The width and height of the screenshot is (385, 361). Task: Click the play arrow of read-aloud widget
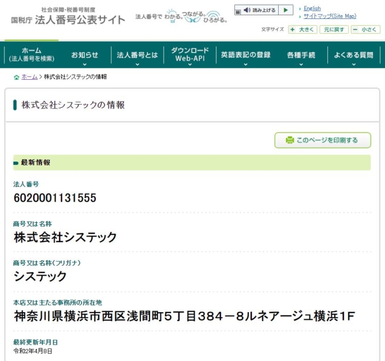[286, 10]
